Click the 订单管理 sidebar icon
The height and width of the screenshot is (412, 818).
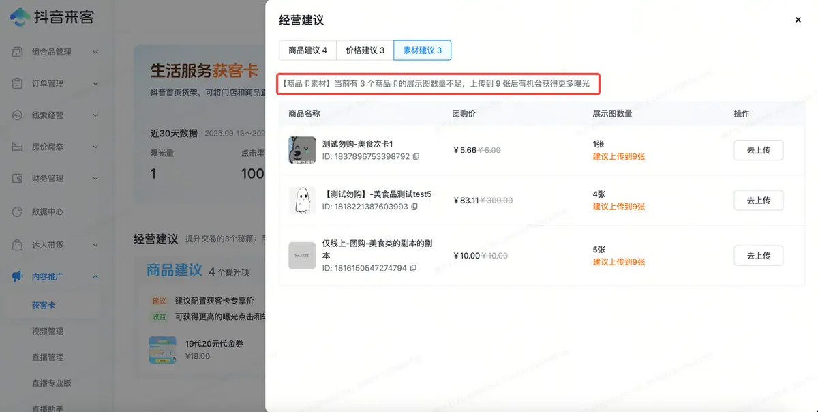[18, 83]
